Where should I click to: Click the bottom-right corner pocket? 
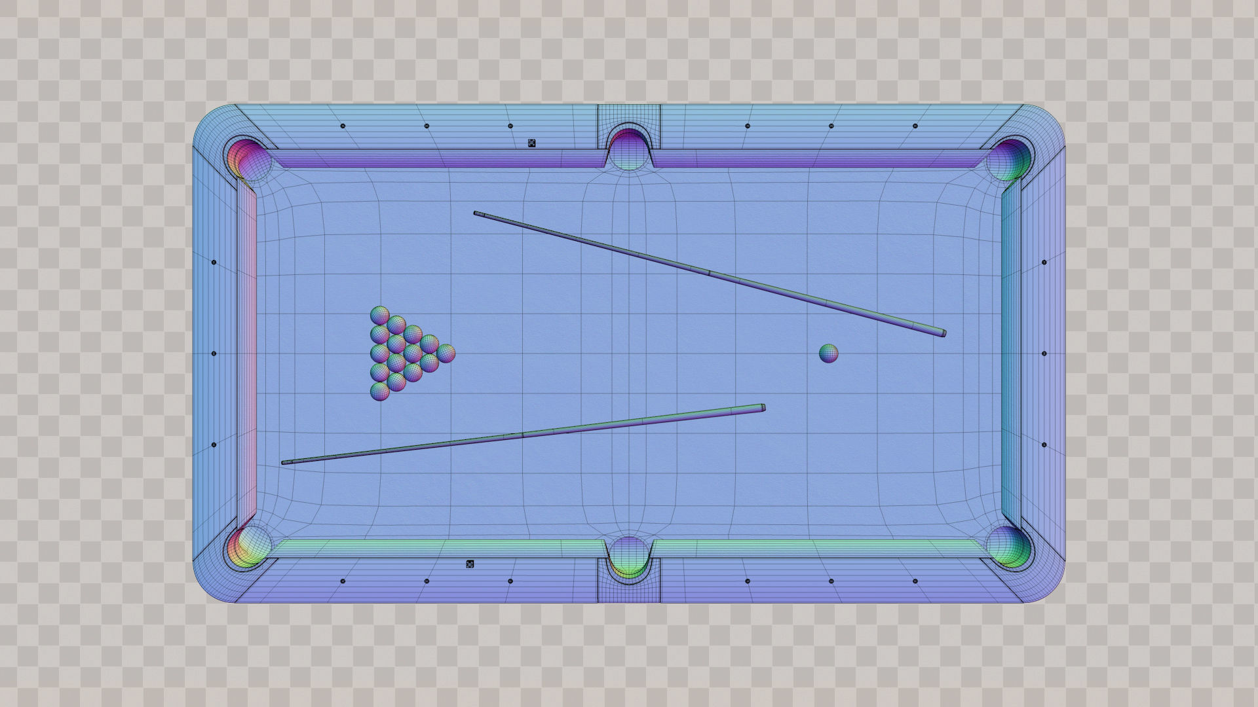click(x=1009, y=546)
